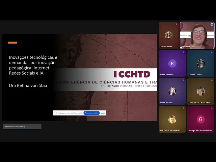Viewport: 216px width, 162px height.
Task: Click the muted mic icon on Rafael Medeiros' tile
Action: 184,52
